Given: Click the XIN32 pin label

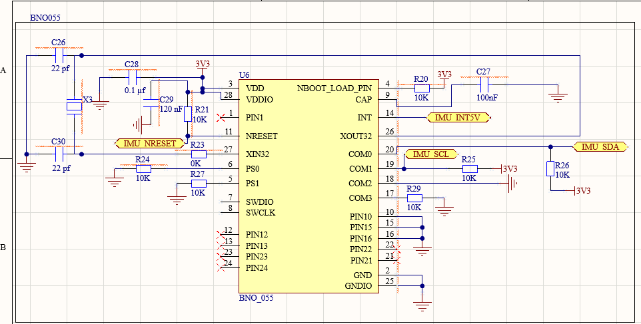Looking at the screenshot, I should click(259, 154).
